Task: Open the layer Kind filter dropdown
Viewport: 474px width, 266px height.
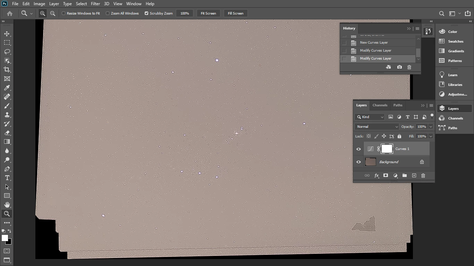Action: point(370,117)
